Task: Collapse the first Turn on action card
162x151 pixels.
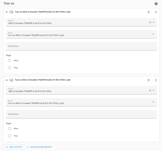Action: (7, 12)
